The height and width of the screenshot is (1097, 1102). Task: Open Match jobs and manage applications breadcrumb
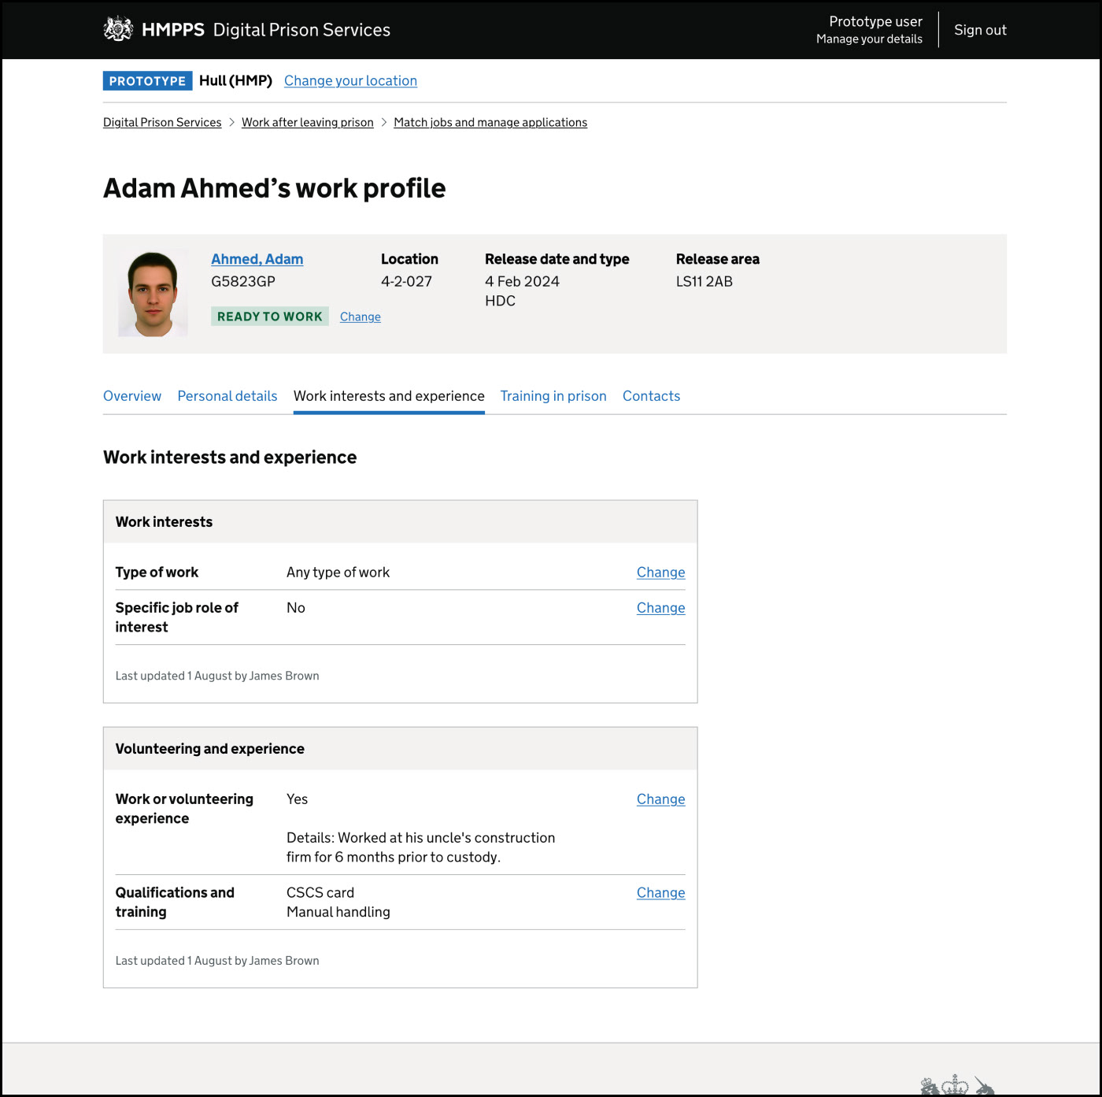click(x=490, y=123)
